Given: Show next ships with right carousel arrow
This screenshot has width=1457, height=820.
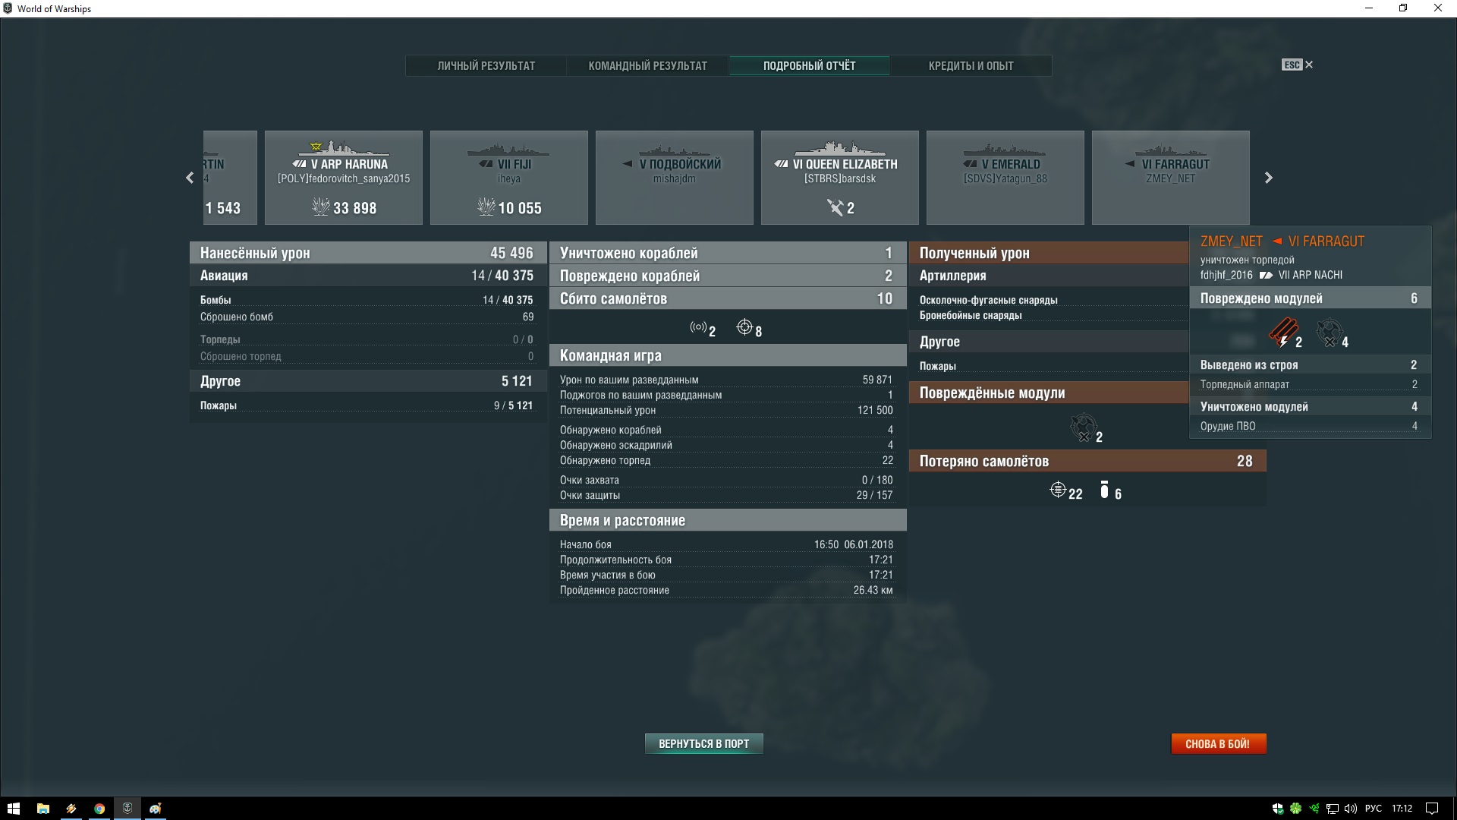Looking at the screenshot, I should tap(1268, 178).
